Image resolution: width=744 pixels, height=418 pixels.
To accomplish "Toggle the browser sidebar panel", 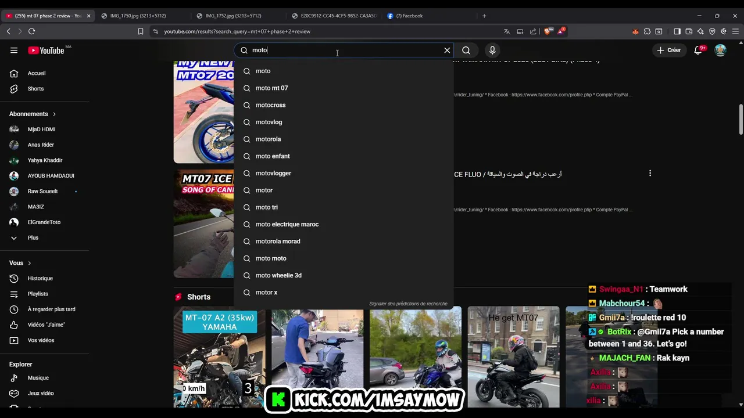I will [x=677, y=31].
